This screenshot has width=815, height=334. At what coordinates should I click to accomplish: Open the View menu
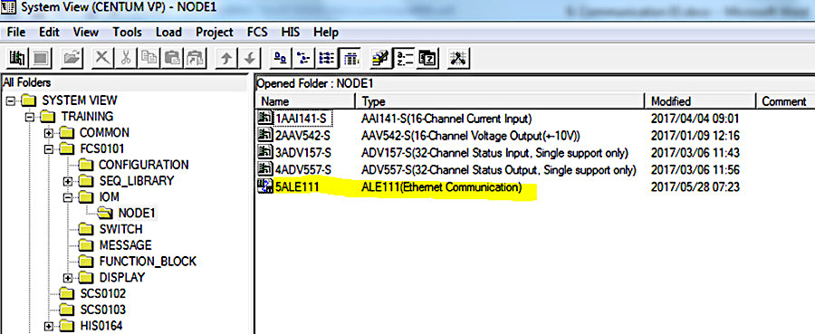pyautogui.click(x=86, y=33)
